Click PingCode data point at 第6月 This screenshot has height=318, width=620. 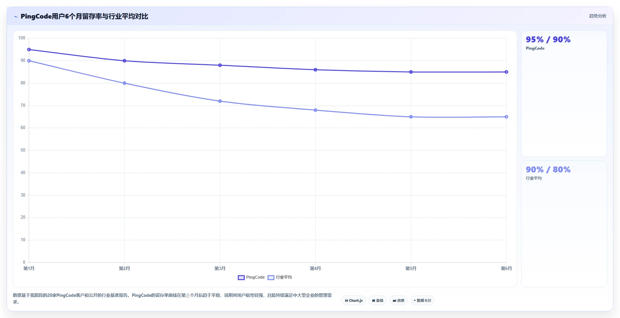(x=507, y=72)
